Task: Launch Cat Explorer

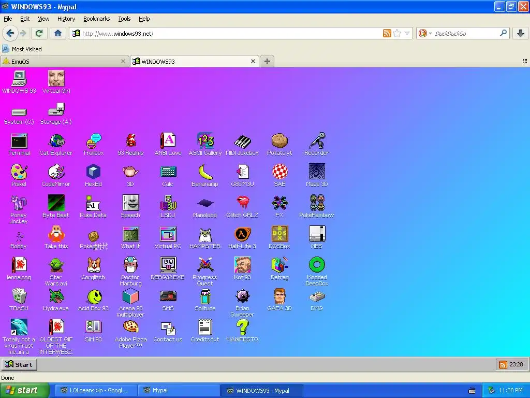Action: 56,145
